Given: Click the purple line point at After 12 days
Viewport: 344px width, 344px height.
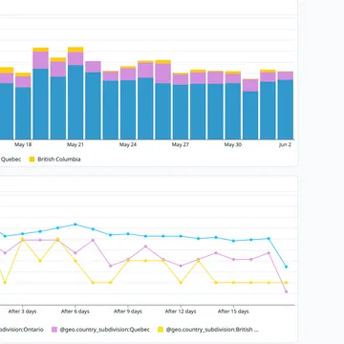Looking at the screenshot, I should point(181,266).
